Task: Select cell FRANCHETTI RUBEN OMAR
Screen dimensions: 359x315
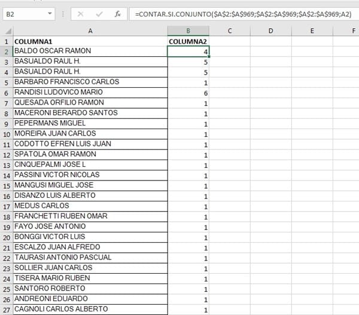Action: pos(90,217)
